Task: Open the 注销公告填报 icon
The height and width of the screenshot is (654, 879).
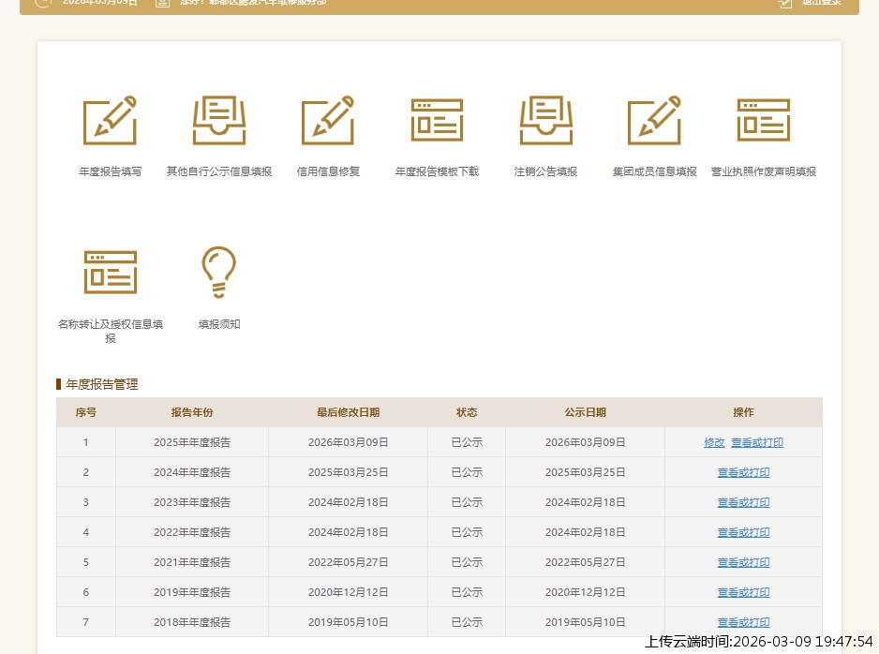Action: point(545,121)
